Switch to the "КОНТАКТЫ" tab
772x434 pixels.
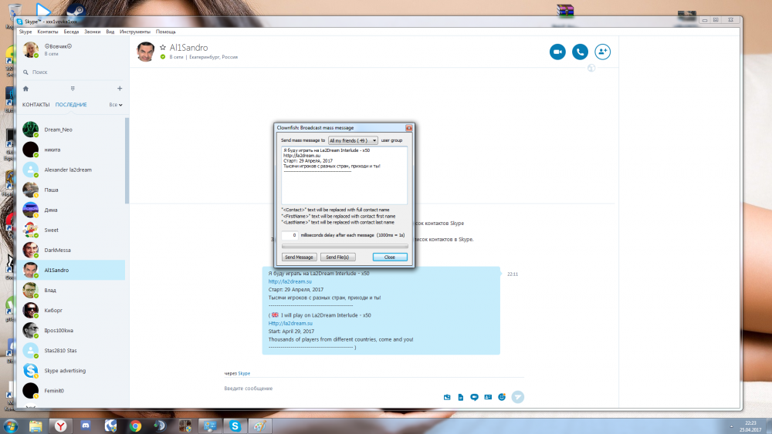point(36,105)
